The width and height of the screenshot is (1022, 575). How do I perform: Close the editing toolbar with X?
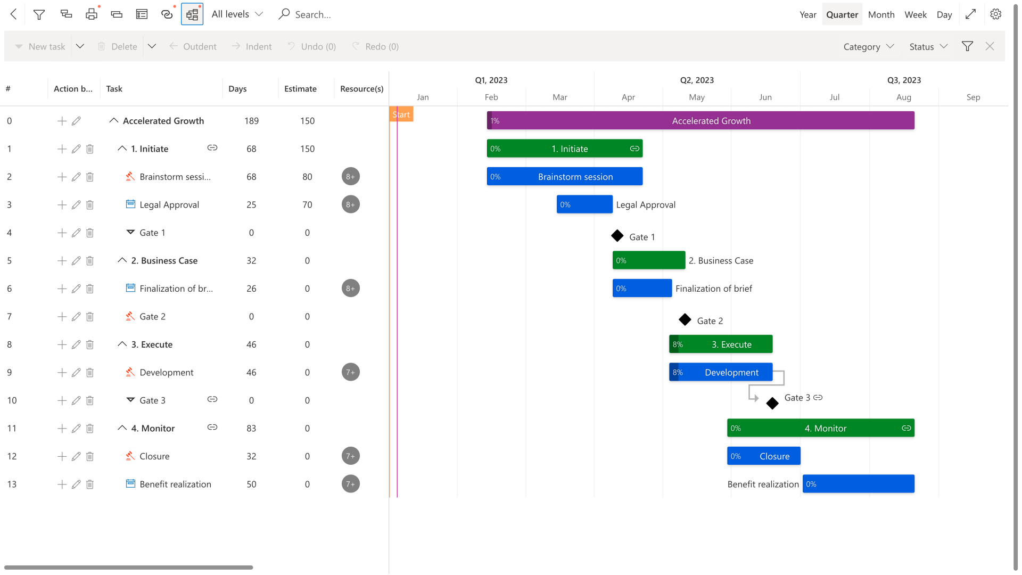(990, 46)
